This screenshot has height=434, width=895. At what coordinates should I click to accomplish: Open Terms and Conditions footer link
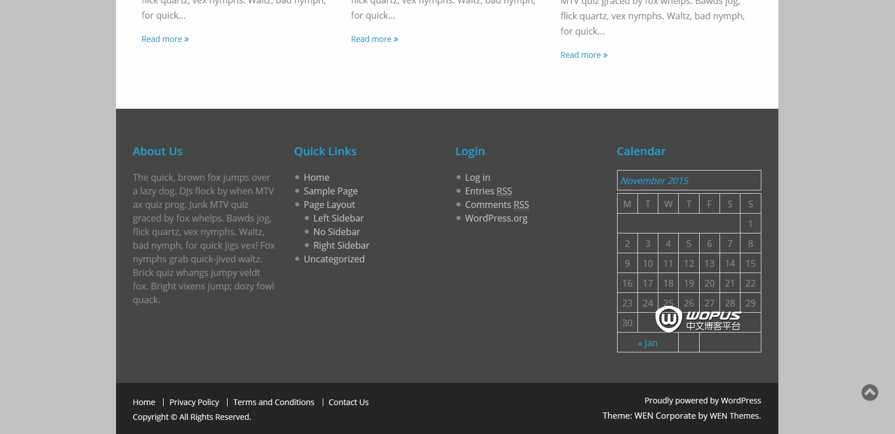tap(273, 402)
